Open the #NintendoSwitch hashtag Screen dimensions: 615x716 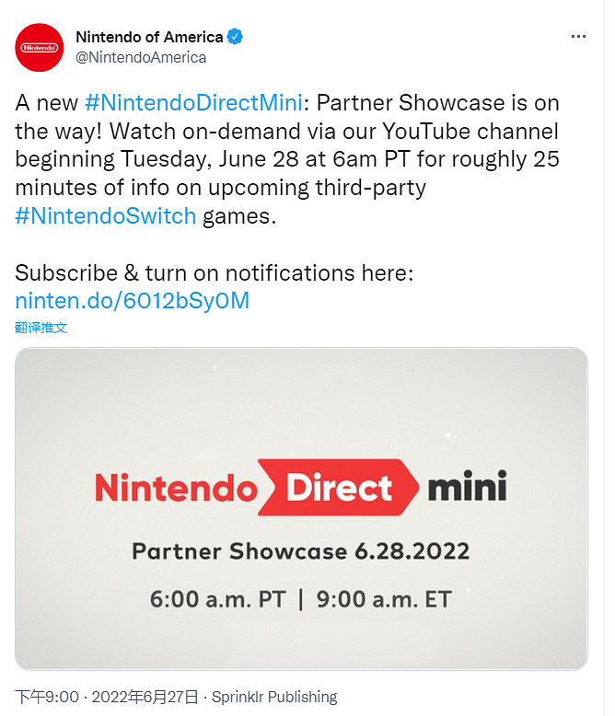(x=106, y=216)
